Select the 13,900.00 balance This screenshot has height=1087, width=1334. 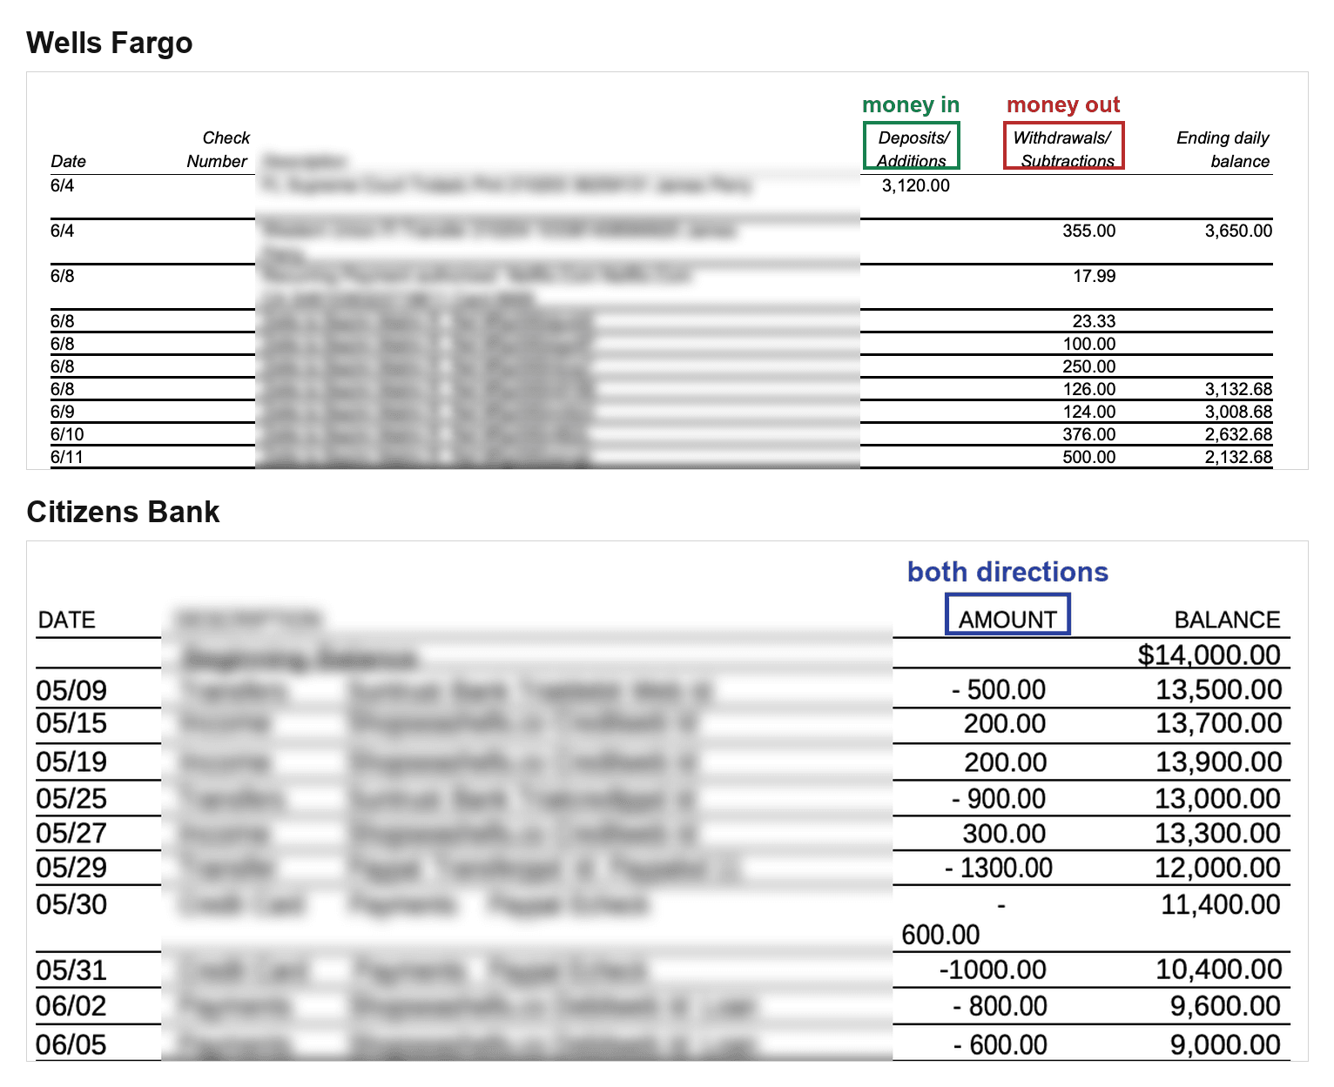click(x=1218, y=762)
